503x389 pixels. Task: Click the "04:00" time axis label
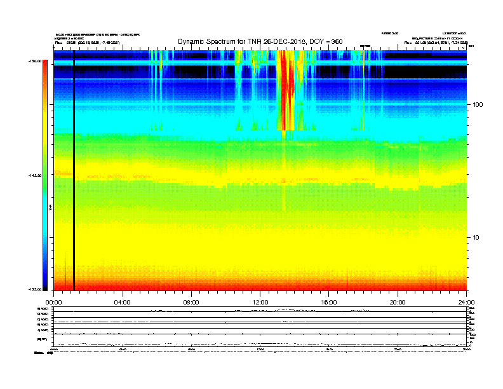[x=123, y=303]
